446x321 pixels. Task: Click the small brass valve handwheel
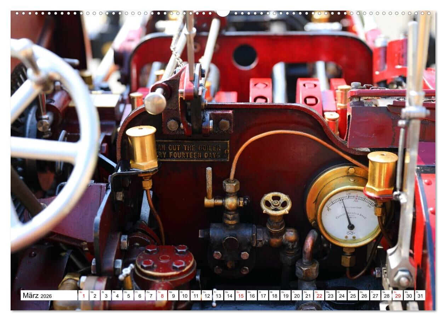coord(276,204)
